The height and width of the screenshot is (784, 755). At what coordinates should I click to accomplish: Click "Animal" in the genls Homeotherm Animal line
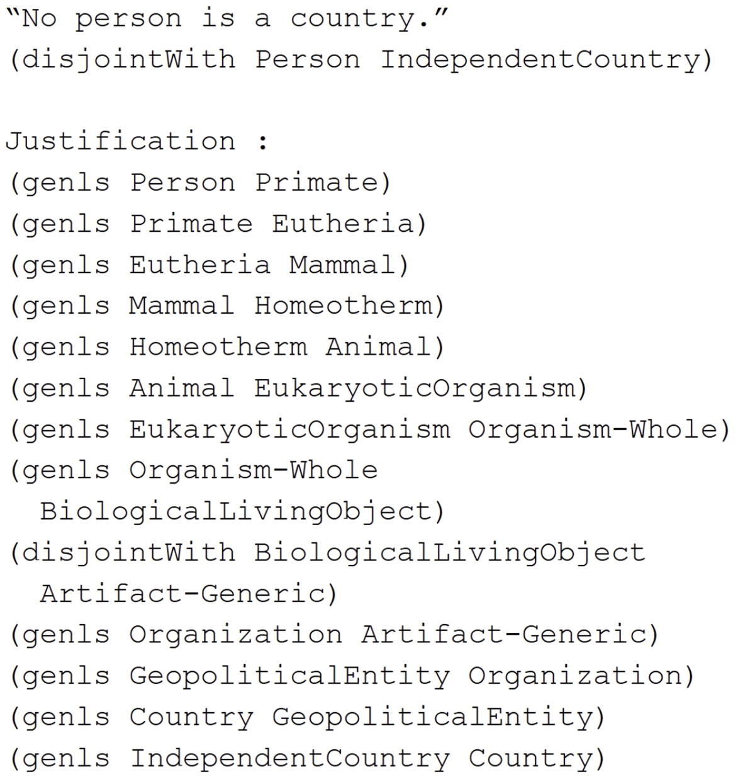coord(377,347)
